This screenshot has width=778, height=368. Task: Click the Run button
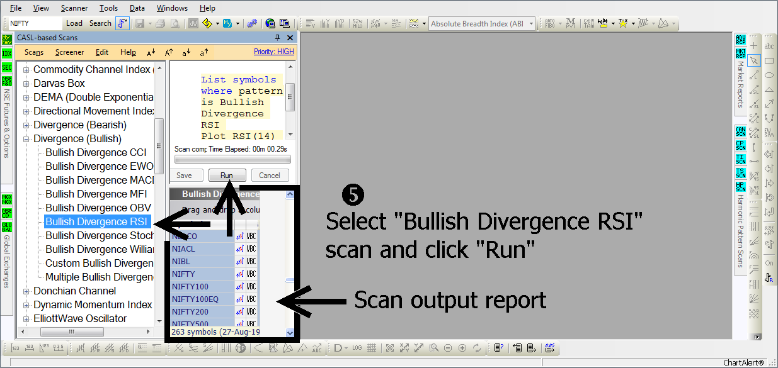[227, 176]
